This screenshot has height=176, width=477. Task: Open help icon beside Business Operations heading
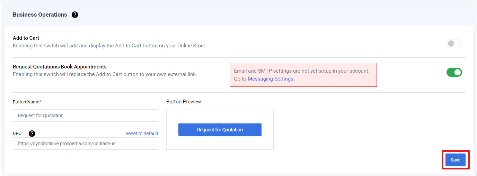(75, 15)
